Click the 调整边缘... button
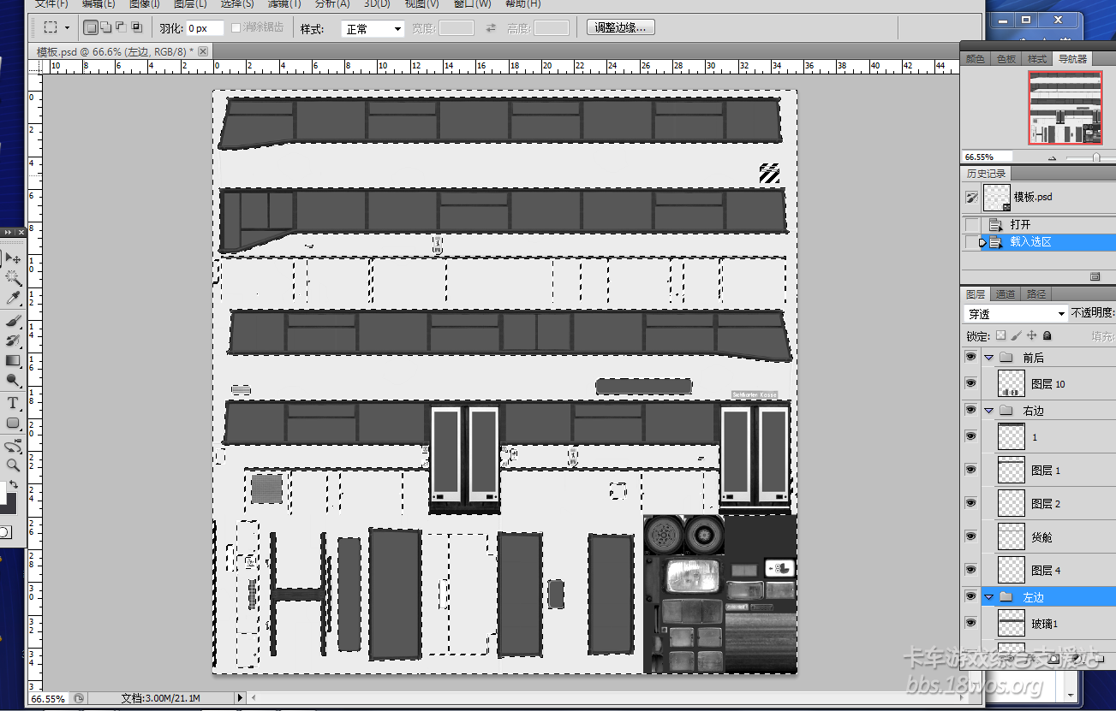The height and width of the screenshot is (711, 1116). click(621, 28)
